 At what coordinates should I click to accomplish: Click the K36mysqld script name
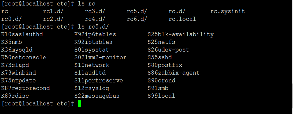click(x=17, y=50)
